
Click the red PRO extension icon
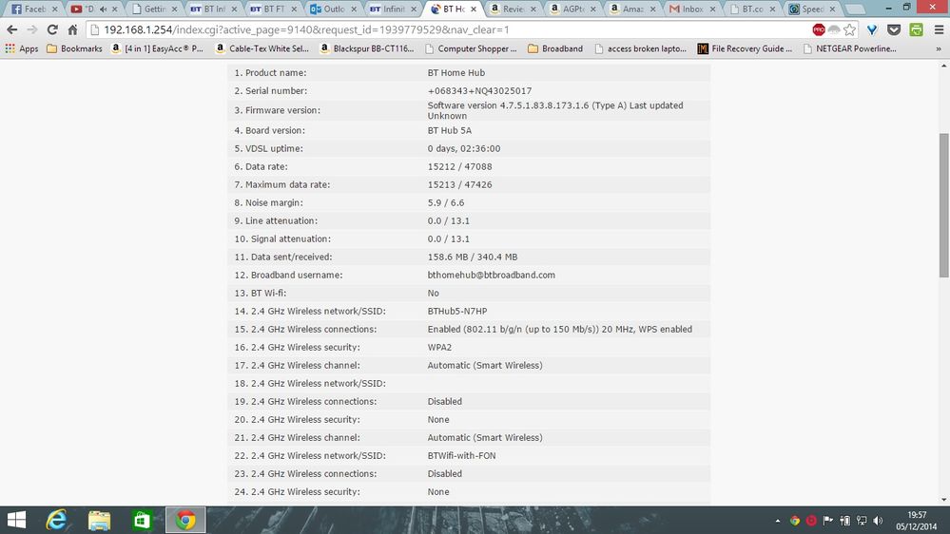tap(819, 29)
